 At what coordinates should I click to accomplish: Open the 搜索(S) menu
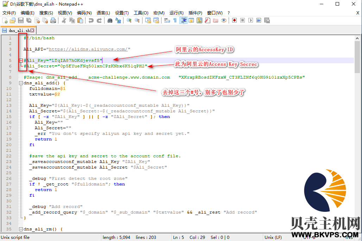(x=46, y=13)
